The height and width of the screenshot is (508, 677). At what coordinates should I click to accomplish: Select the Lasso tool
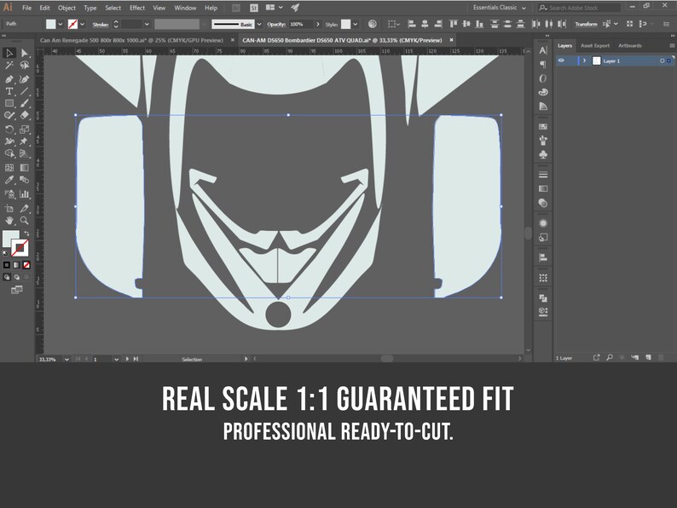25,66
